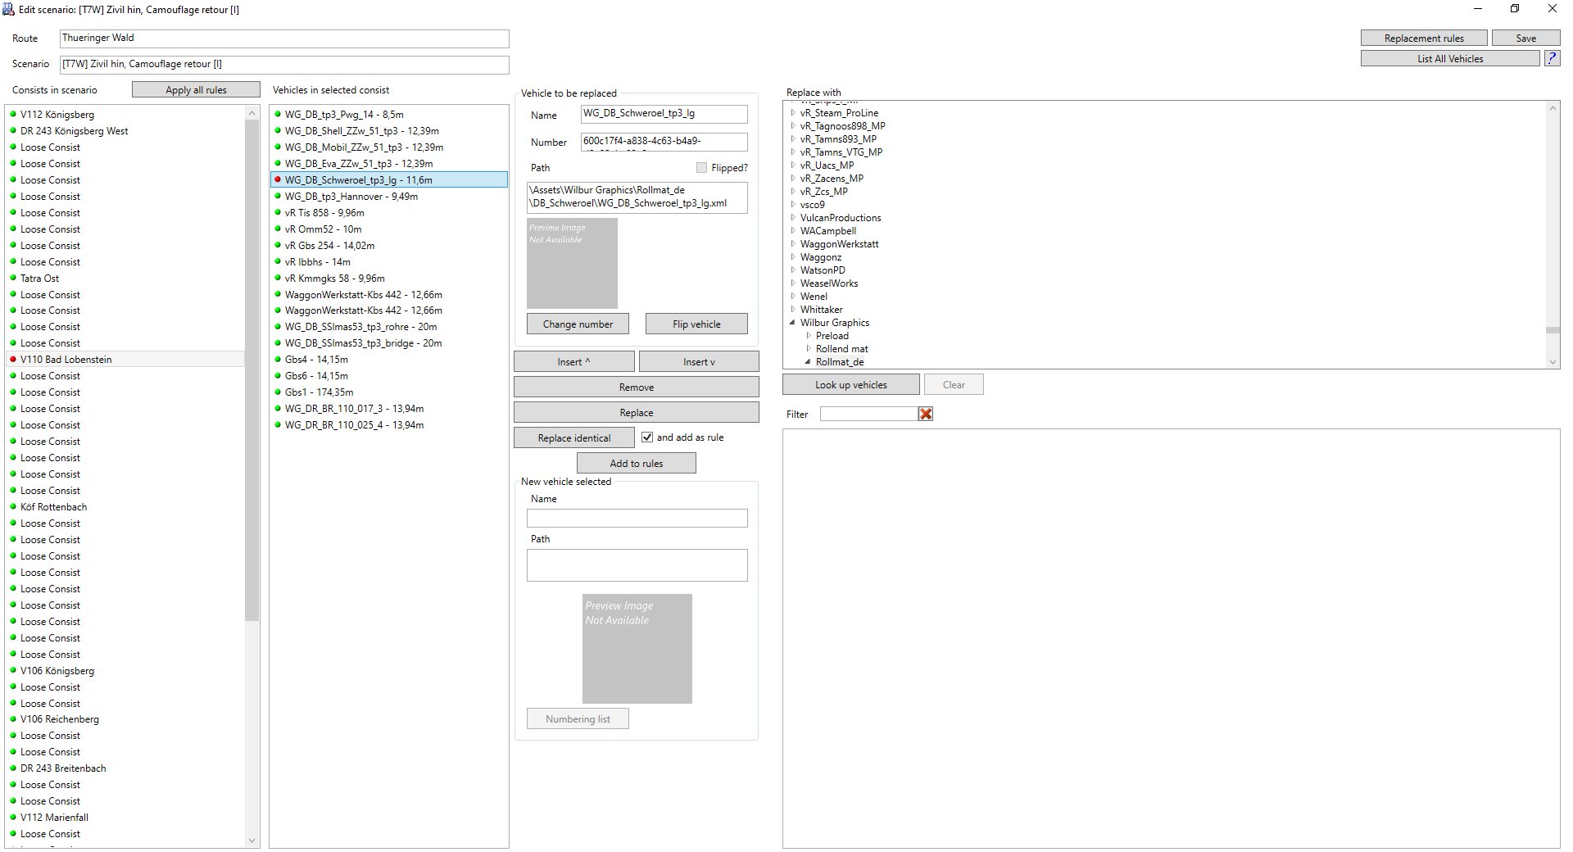Image resolution: width=1573 pixels, height=852 pixels.
Task: Select WG_DB_Shell_ZZw_51_tp3 vehicle
Action: click(361, 131)
